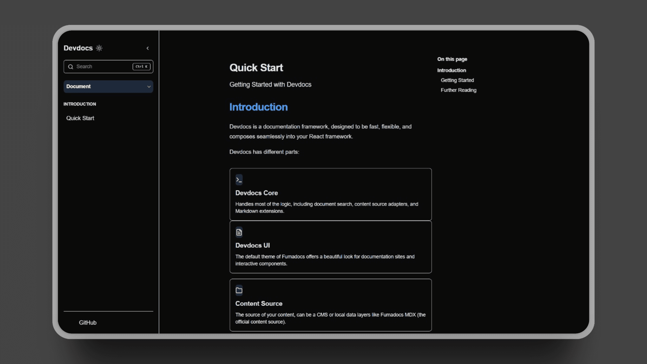Viewport: 647px width, 364px height.
Task: Collapse the Document selector chevron
Action: [x=149, y=87]
